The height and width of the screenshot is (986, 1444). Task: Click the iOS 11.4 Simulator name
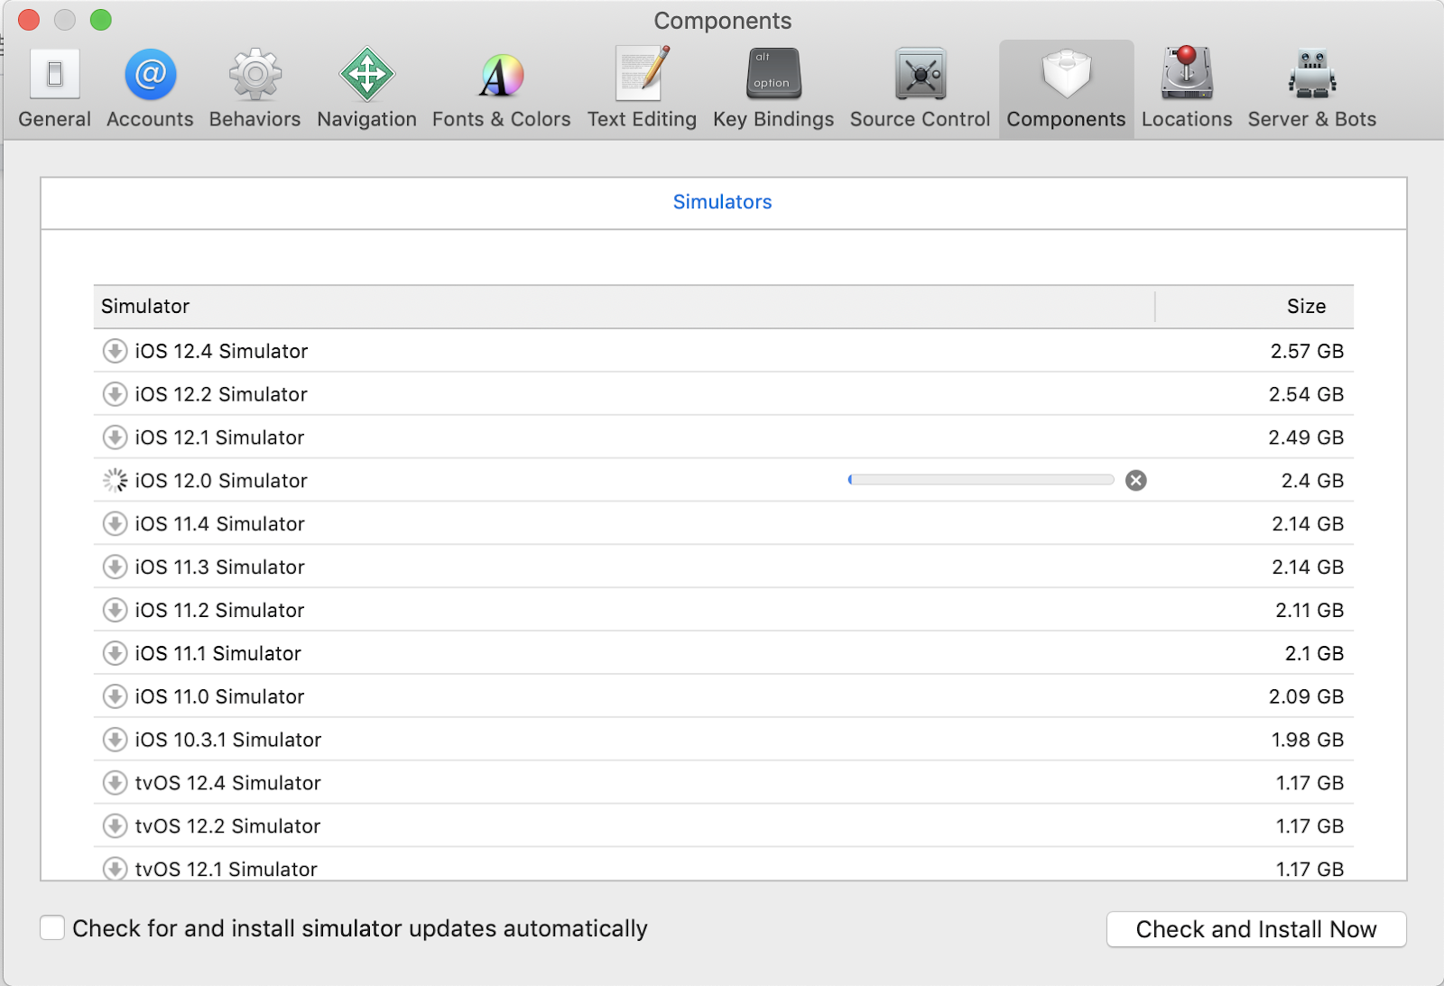(x=220, y=524)
